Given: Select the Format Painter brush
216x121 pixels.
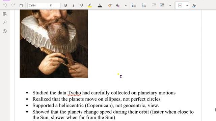Looking at the screenshot, I should [x=110, y=5].
